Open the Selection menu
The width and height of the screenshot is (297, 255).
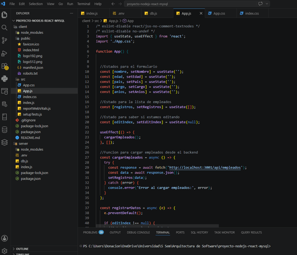(x=36, y=4)
